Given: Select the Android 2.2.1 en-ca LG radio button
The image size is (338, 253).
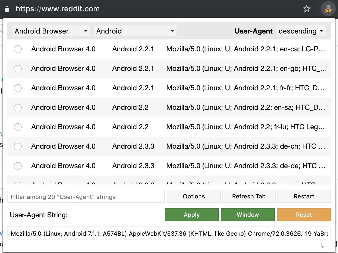Looking at the screenshot, I should (18, 49).
